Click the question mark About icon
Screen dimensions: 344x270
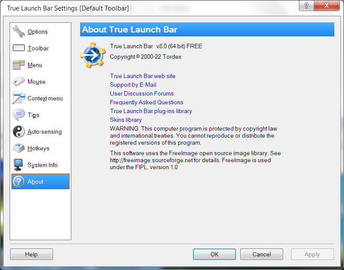[19, 181]
